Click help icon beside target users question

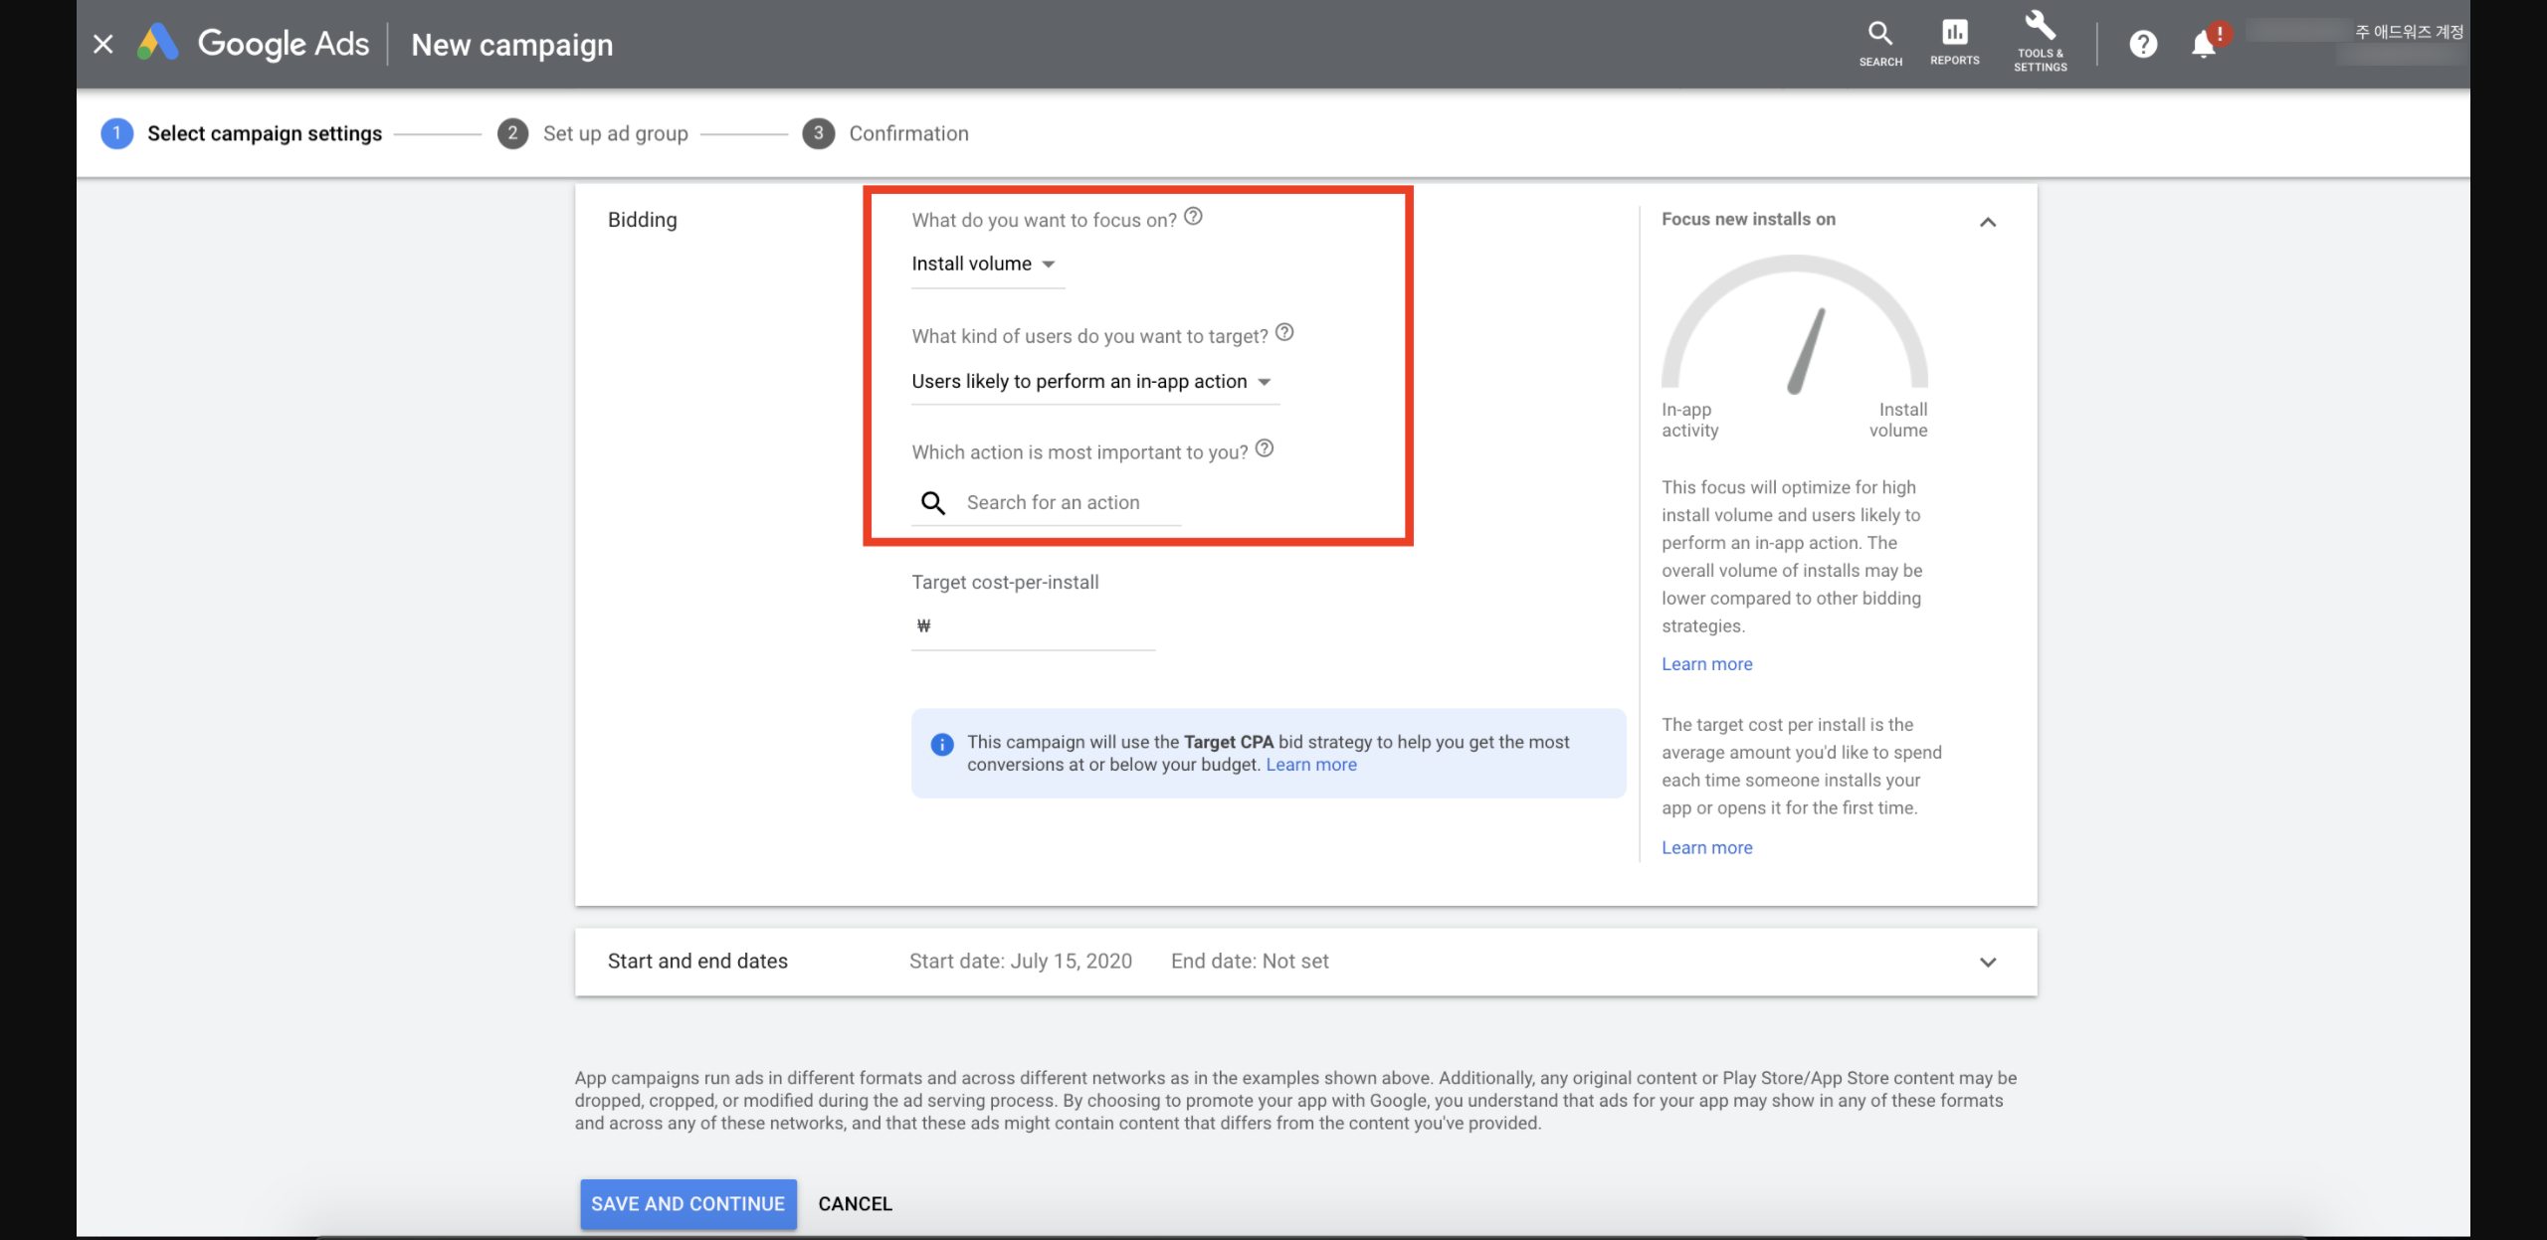coord(1284,333)
